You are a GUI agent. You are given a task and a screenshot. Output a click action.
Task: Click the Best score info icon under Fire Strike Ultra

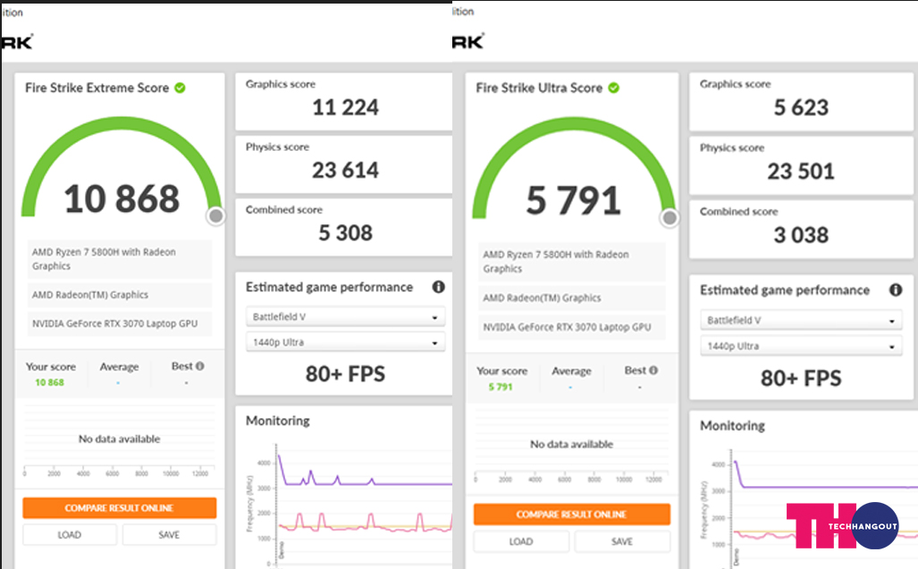point(653,370)
